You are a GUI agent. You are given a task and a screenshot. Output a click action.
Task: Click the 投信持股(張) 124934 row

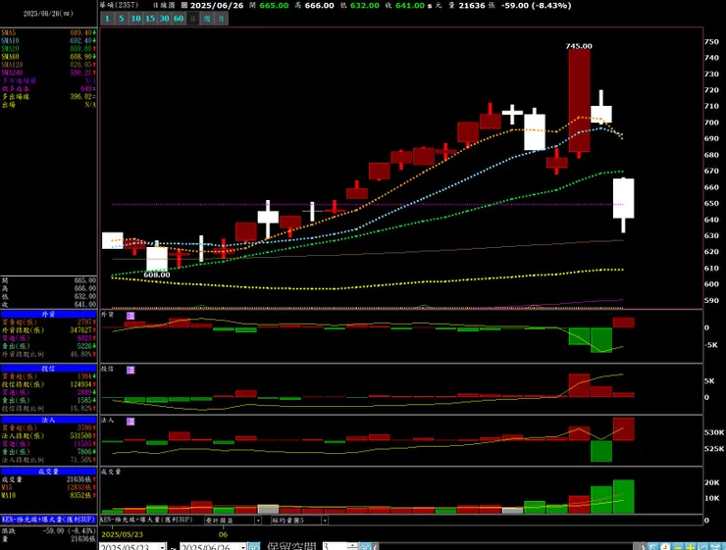49,385
